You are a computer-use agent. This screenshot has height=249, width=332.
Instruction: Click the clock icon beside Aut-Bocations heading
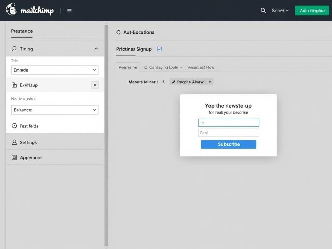118,32
